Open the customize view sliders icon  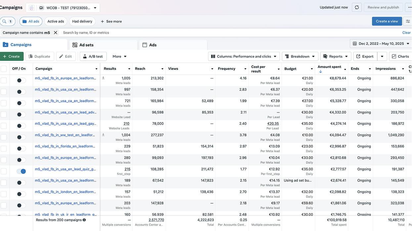(408, 21)
